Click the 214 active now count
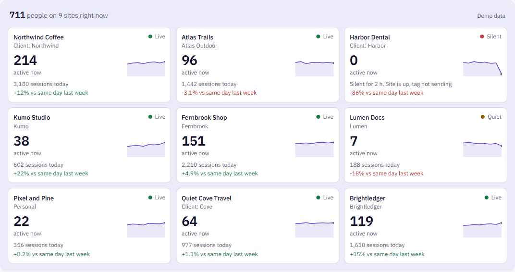The image size is (515, 272). [x=25, y=60]
